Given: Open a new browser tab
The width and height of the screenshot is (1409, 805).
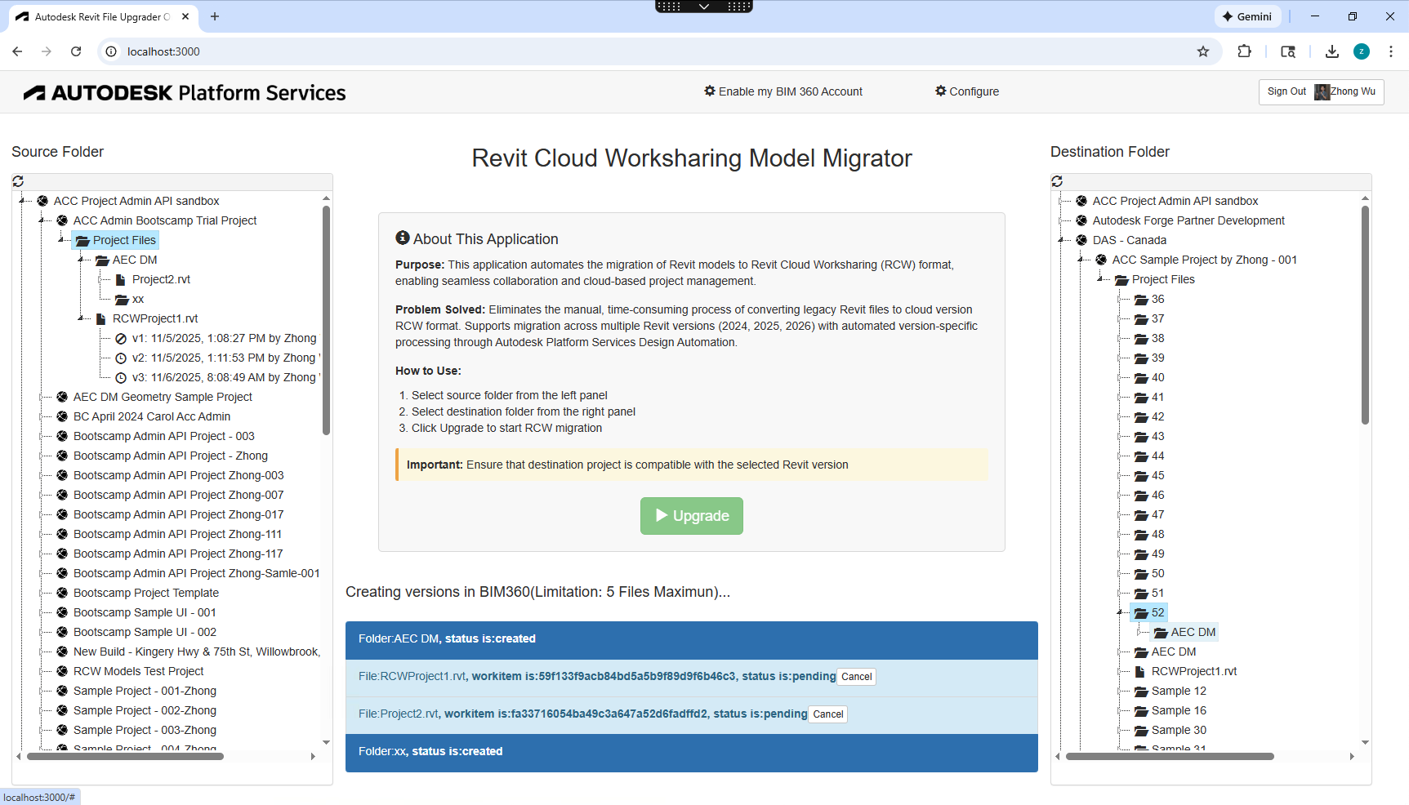Looking at the screenshot, I should 215,16.
